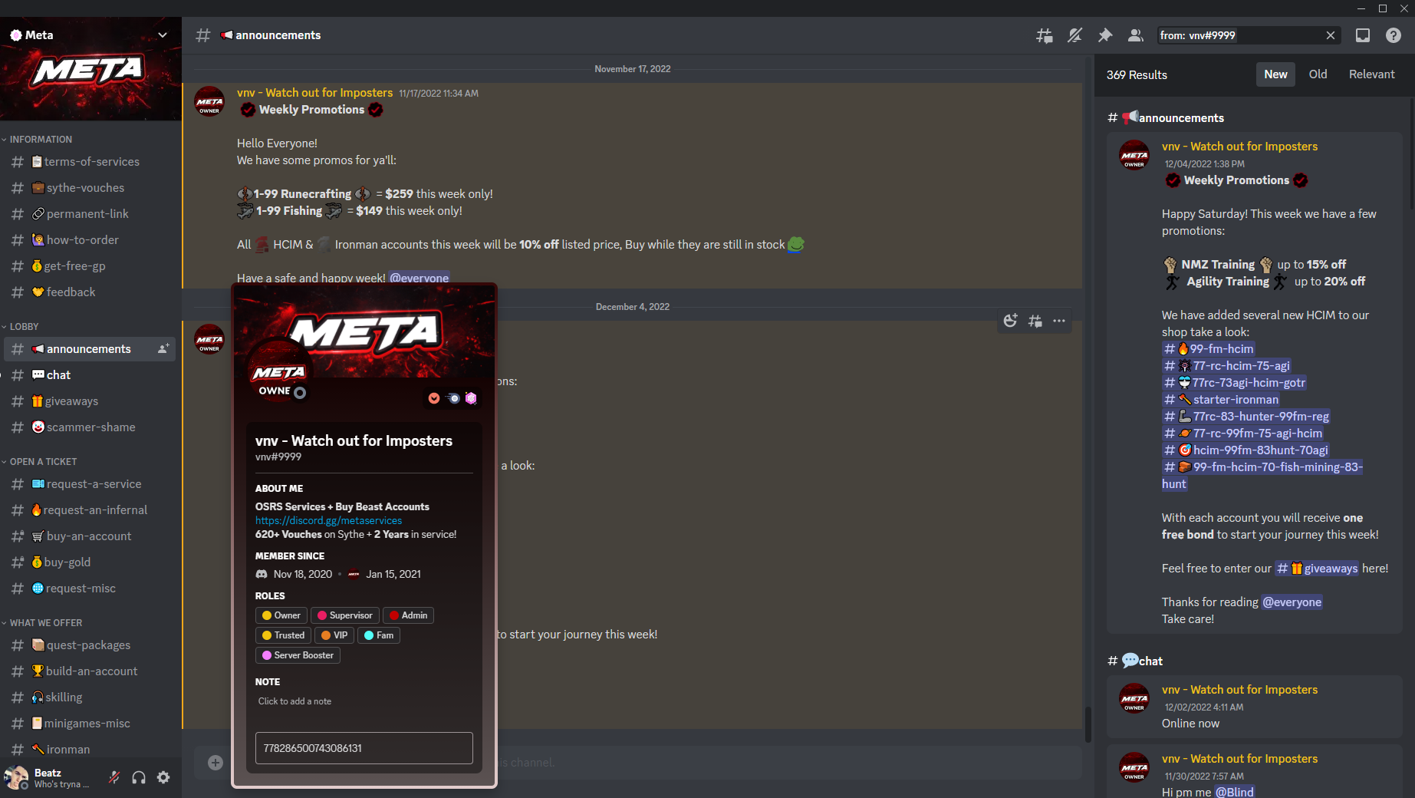1415x798 pixels.
Task: Click the Supervisor role chip
Action: 345,615
